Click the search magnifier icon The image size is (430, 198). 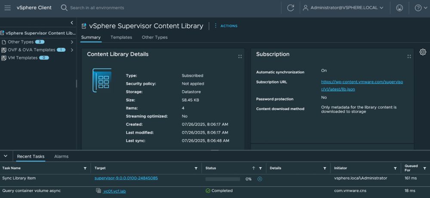click(64, 8)
